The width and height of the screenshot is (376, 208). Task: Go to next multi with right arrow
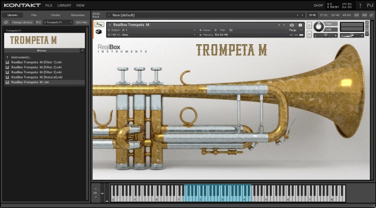[302, 15]
